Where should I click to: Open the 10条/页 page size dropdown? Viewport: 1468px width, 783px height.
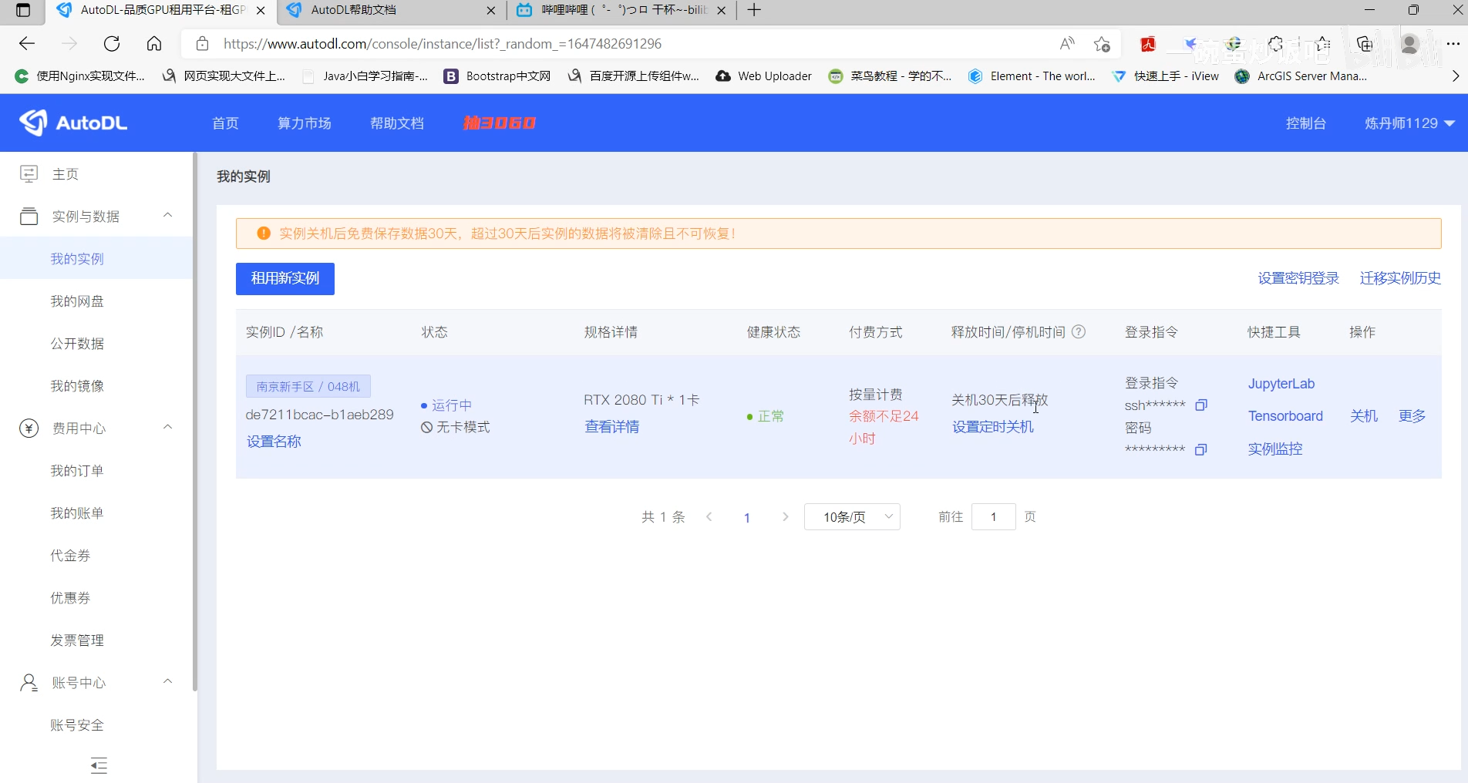click(852, 517)
